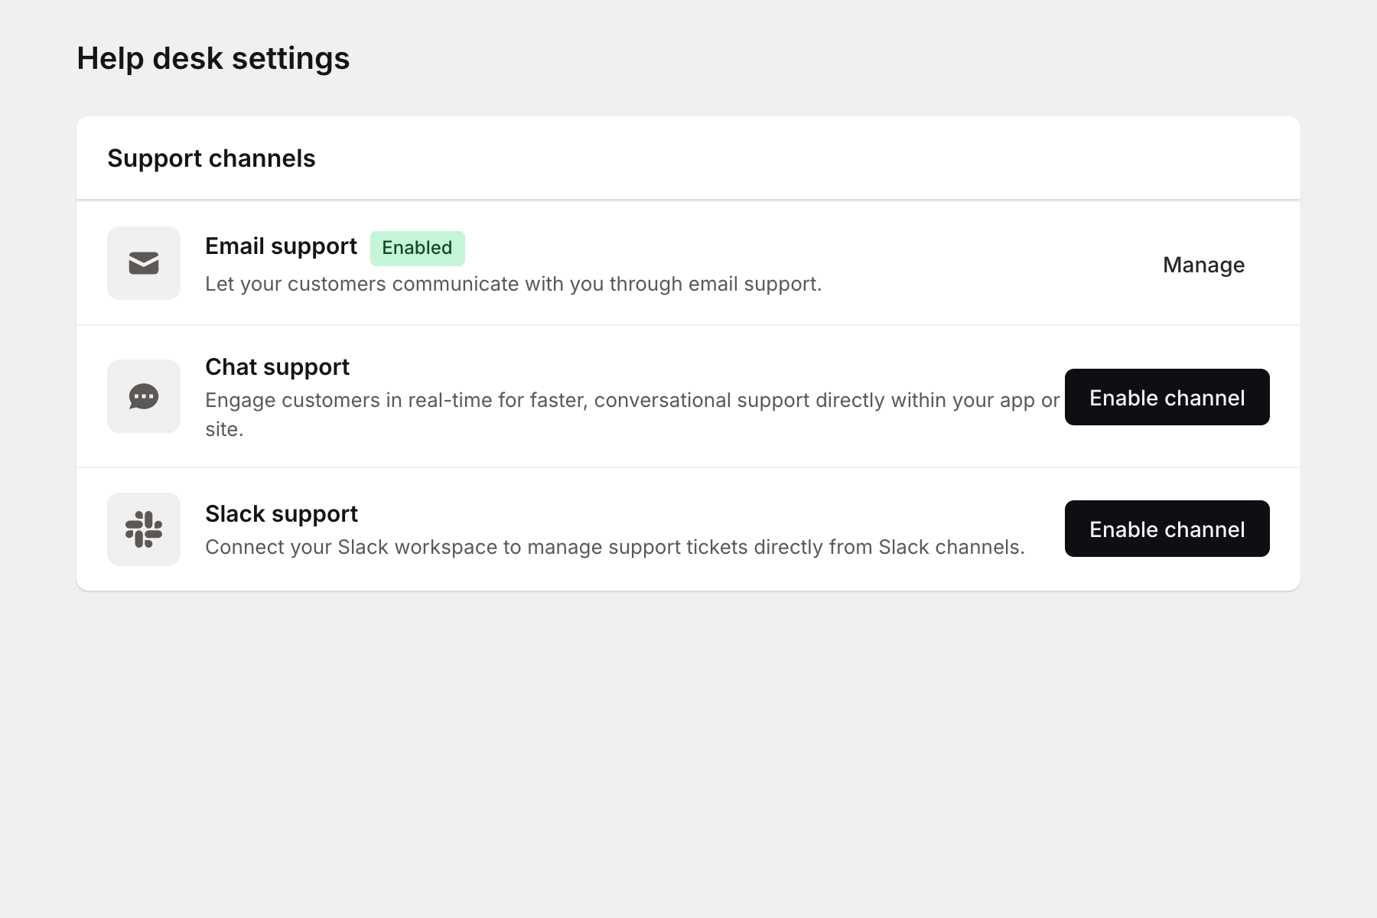Click the Support channels section header
1377x918 pixels.
[x=211, y=158]
